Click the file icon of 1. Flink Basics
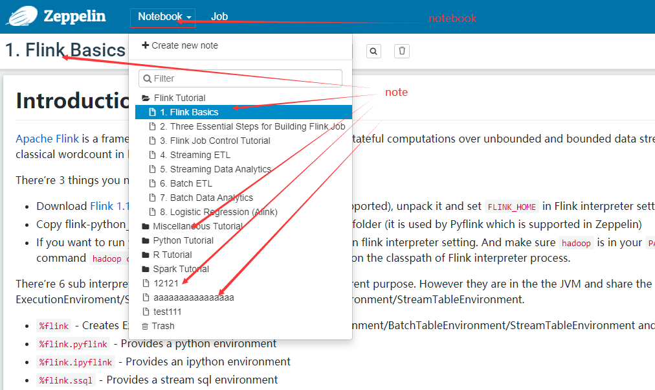The image size is (655, 390). point(153,112)
